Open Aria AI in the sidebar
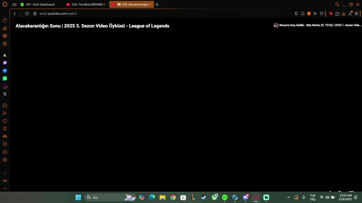The width and height of the screenshot is (362, 203). pos(5,55)
